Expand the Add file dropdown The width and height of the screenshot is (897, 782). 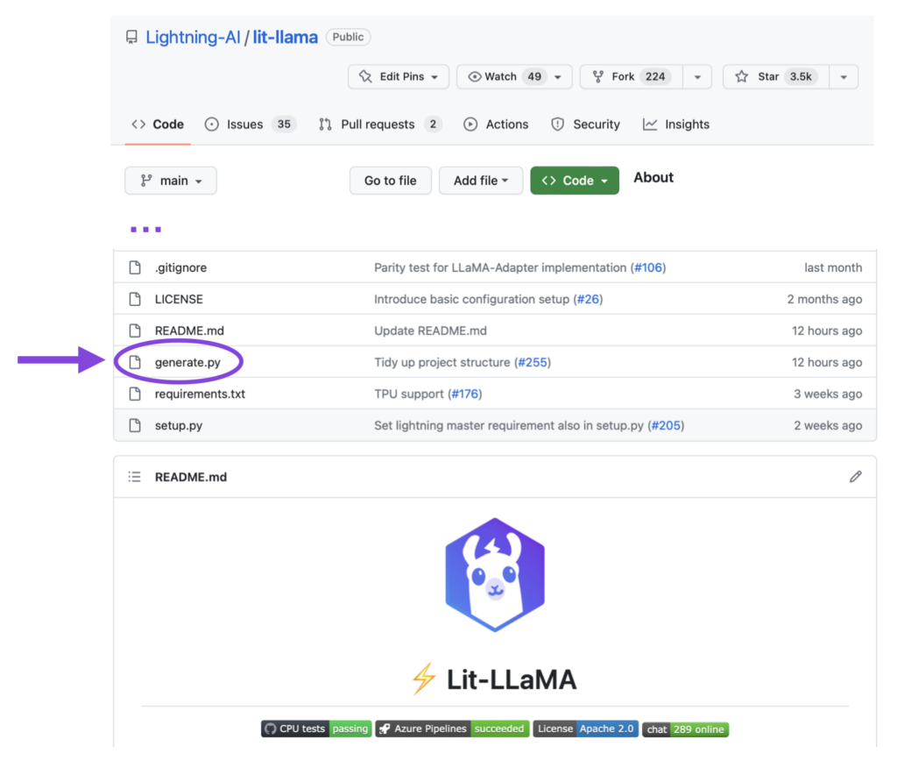coord(481,181)
